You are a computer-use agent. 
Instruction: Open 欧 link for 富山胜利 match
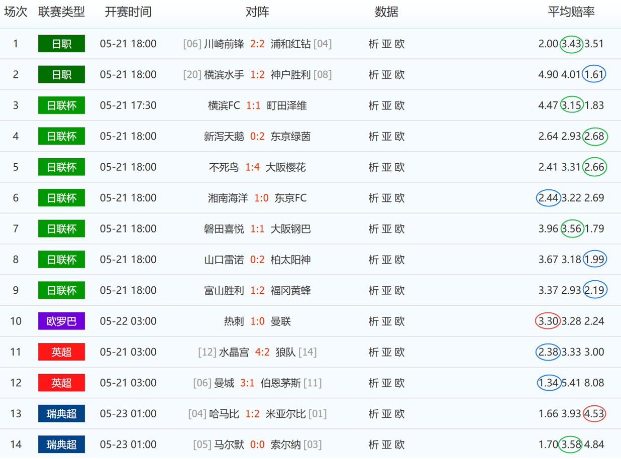coord(399,290)
